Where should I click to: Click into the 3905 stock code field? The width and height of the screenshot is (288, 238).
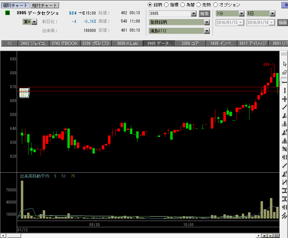170,14
